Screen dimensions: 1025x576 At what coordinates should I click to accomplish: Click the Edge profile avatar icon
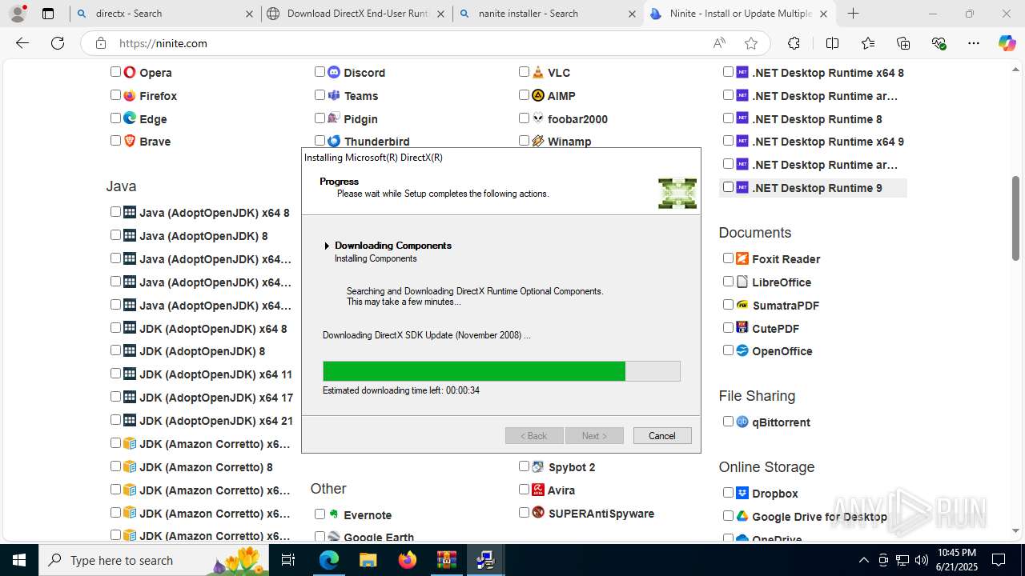18,14
